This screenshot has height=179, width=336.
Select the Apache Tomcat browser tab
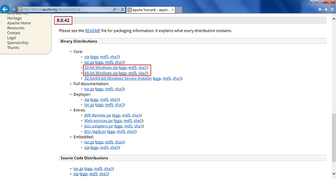tap(151, 10)
